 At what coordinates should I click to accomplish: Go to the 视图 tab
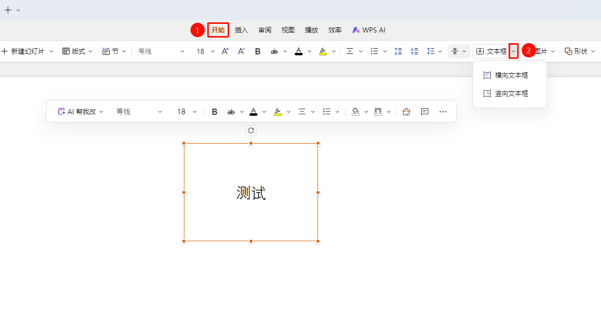[x=288, y=30]
